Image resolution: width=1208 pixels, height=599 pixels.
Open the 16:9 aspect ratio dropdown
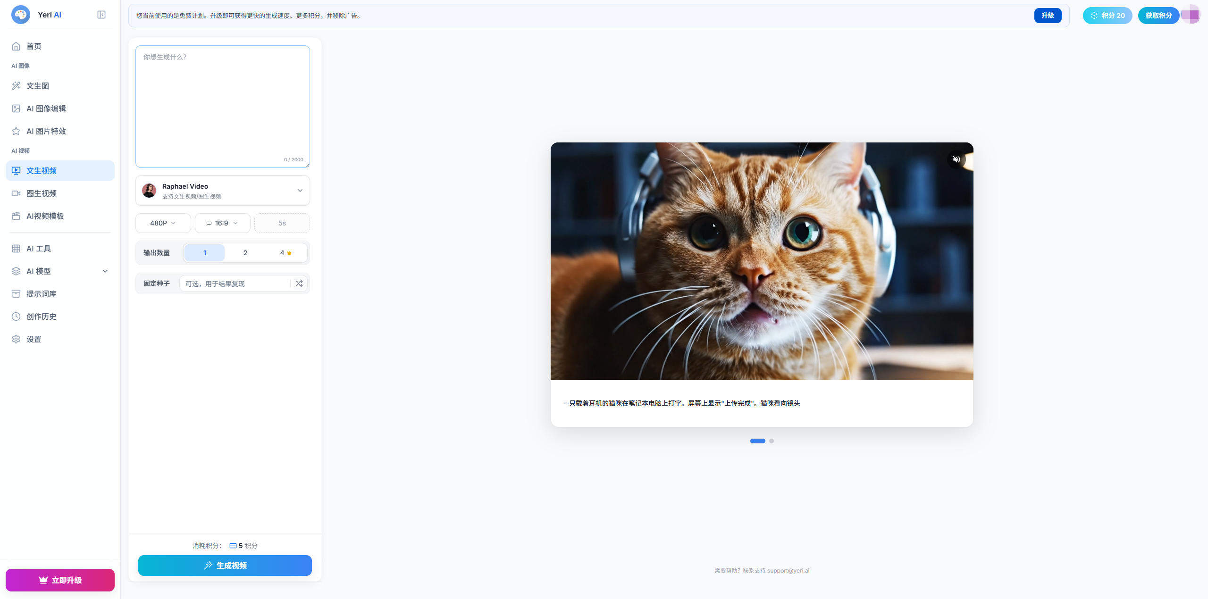(223, 223)
